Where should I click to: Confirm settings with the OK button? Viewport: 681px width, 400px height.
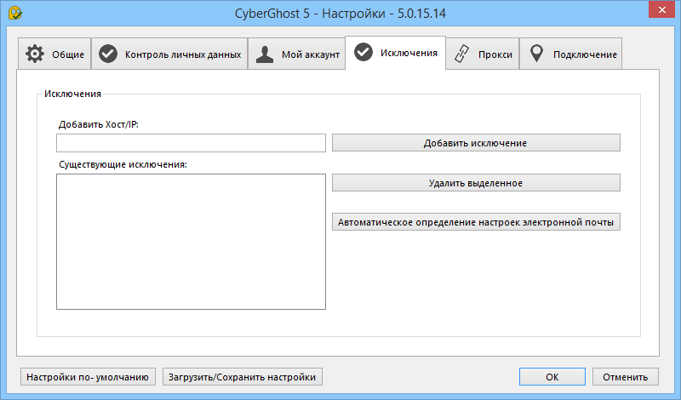tap(552, 376)
